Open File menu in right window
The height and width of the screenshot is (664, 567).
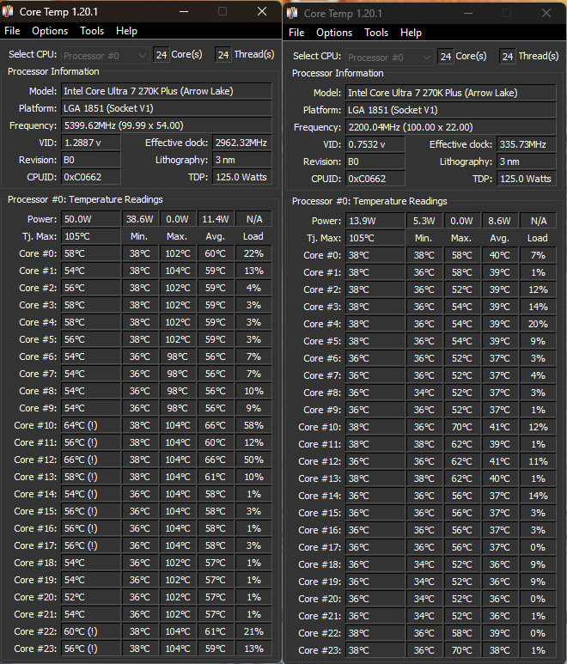296,33
